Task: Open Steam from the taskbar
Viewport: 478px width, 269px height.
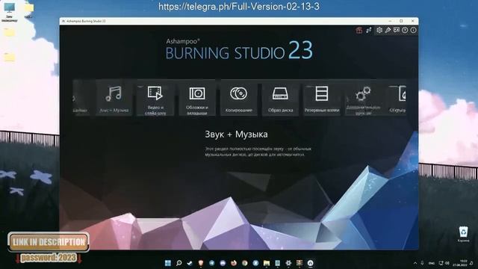Action: coord(190,263)
